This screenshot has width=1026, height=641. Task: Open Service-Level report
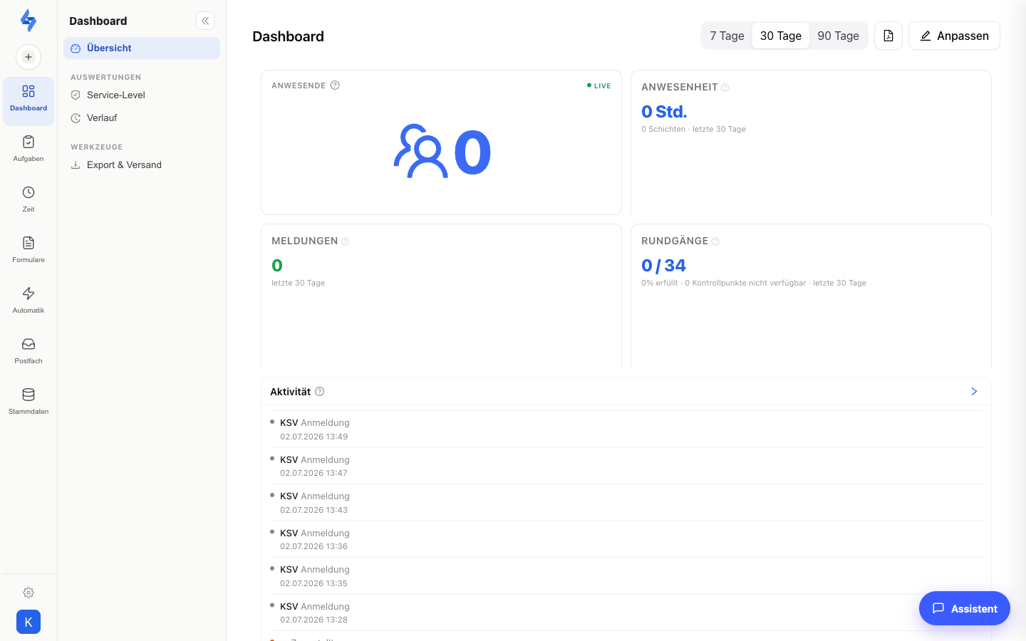[142, 95]
